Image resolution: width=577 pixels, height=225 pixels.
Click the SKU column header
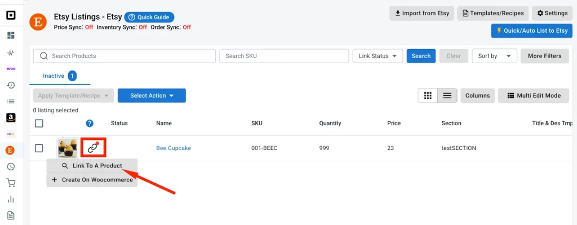coord(257,123)
